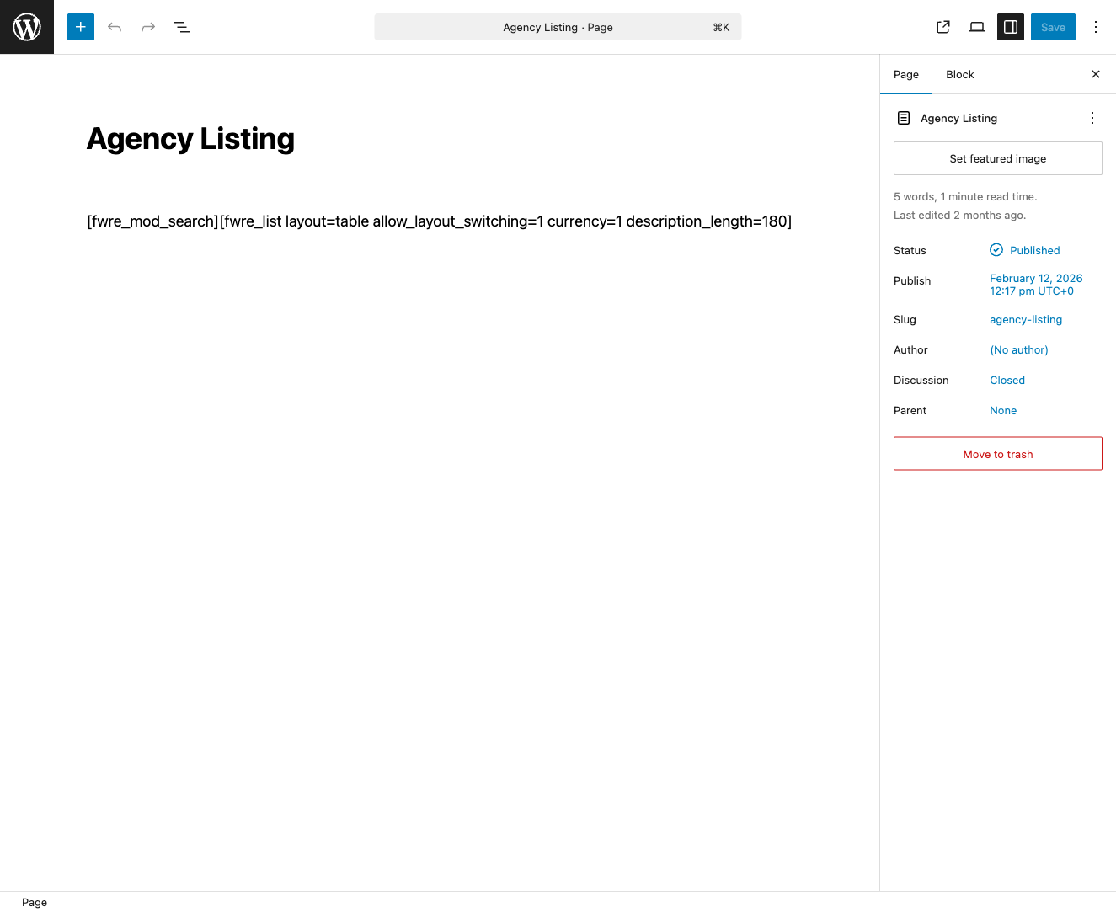Switch to the Block tab

959,74
